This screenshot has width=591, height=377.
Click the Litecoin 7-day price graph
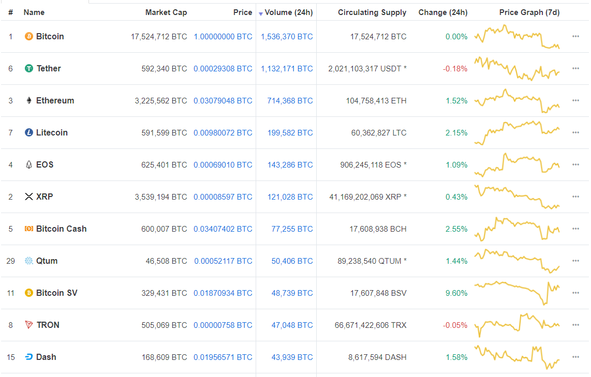pos(517,132)
